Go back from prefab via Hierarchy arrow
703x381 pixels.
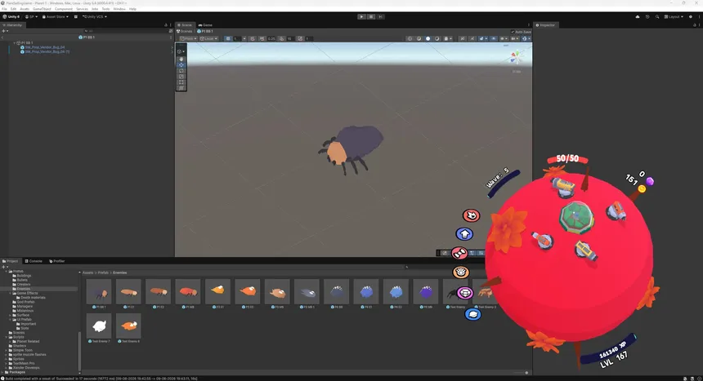2,38
